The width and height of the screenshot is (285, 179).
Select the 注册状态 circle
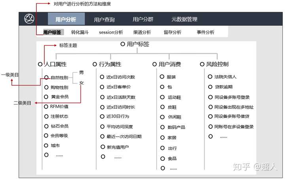[46, 116]
